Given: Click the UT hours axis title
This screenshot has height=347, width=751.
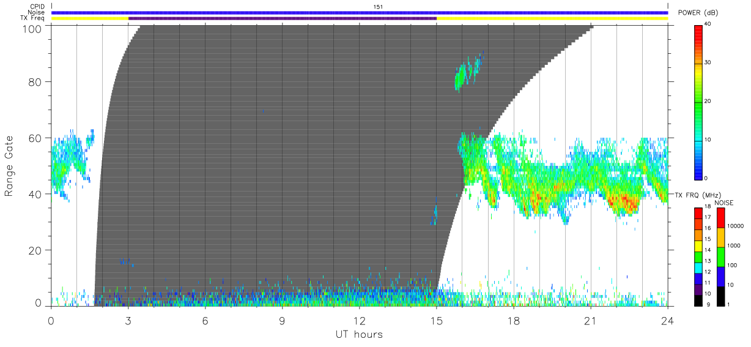Looking at the screenshot, I should (x=359, y=334).
